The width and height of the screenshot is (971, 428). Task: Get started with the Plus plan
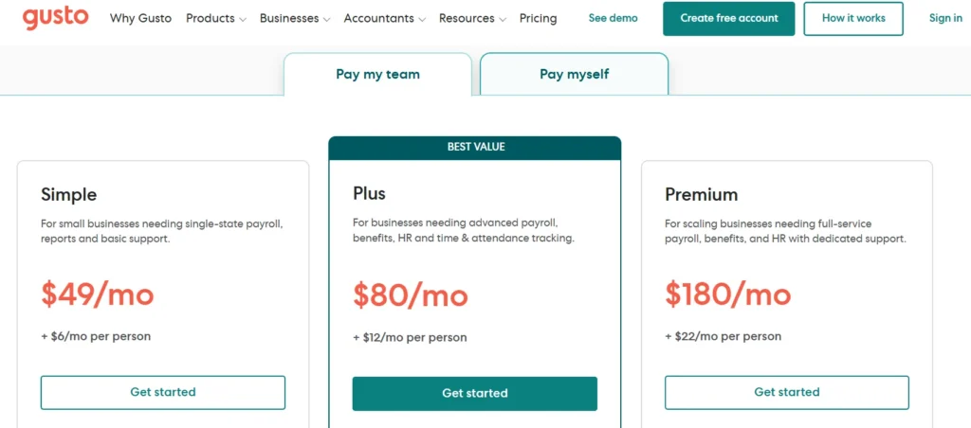475,393
